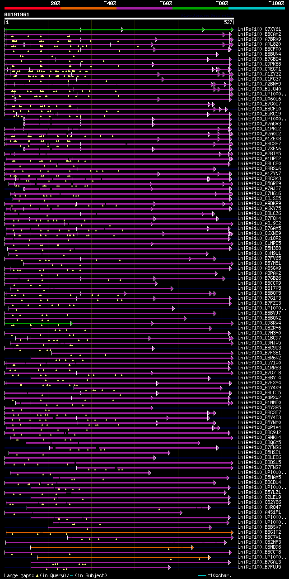
Task: Open hit UniRef100_Q9PK68
Action: (x=259, y=64)
